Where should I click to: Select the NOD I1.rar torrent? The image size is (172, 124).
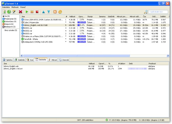tap(94, 28)
